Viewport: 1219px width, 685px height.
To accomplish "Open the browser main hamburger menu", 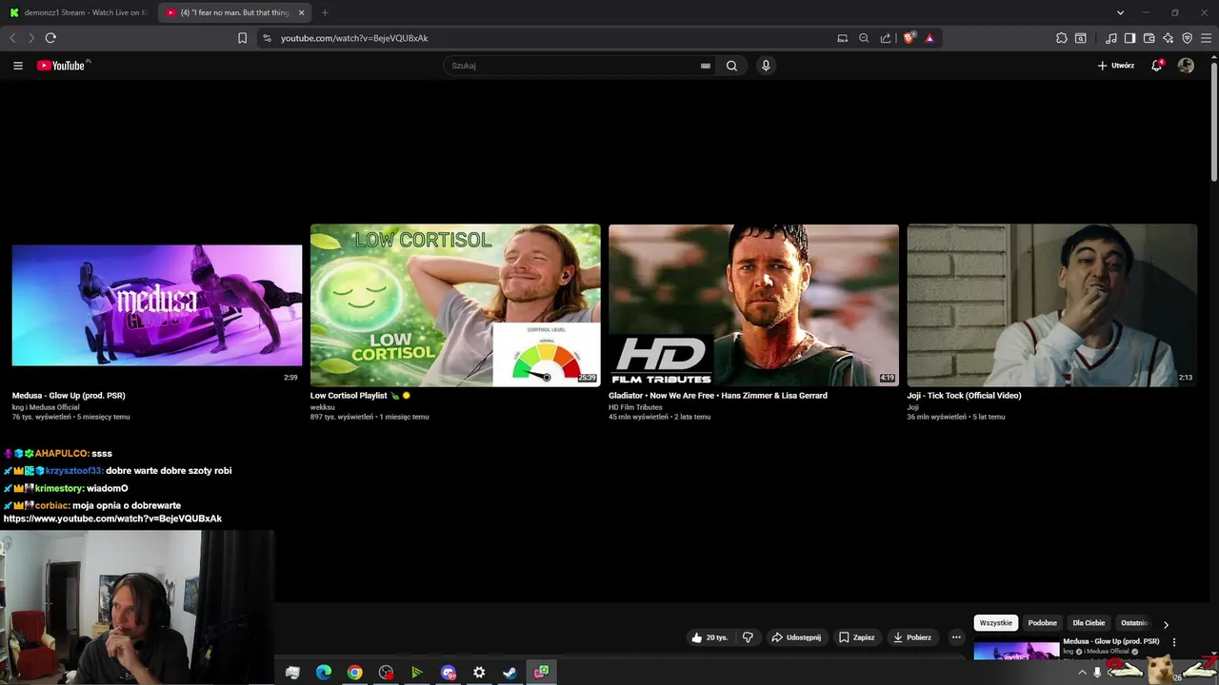I will pyautogui.click(x=1206, y=38).
